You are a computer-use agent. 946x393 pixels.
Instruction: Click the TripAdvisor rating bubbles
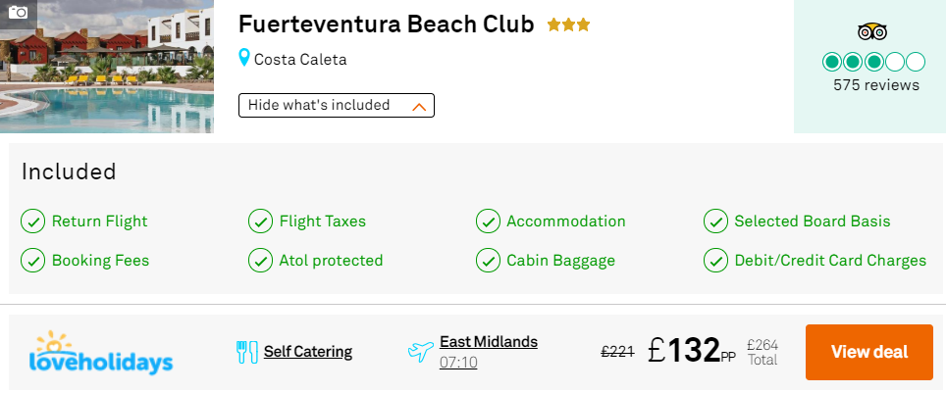873,62
